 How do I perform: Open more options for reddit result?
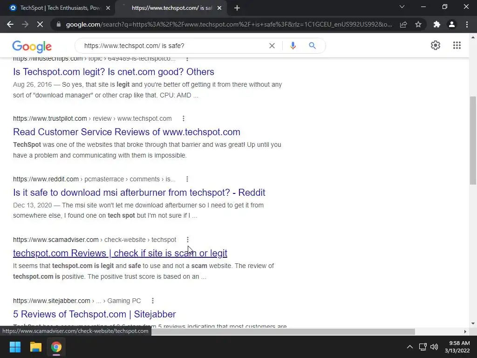tap(187, 179)
